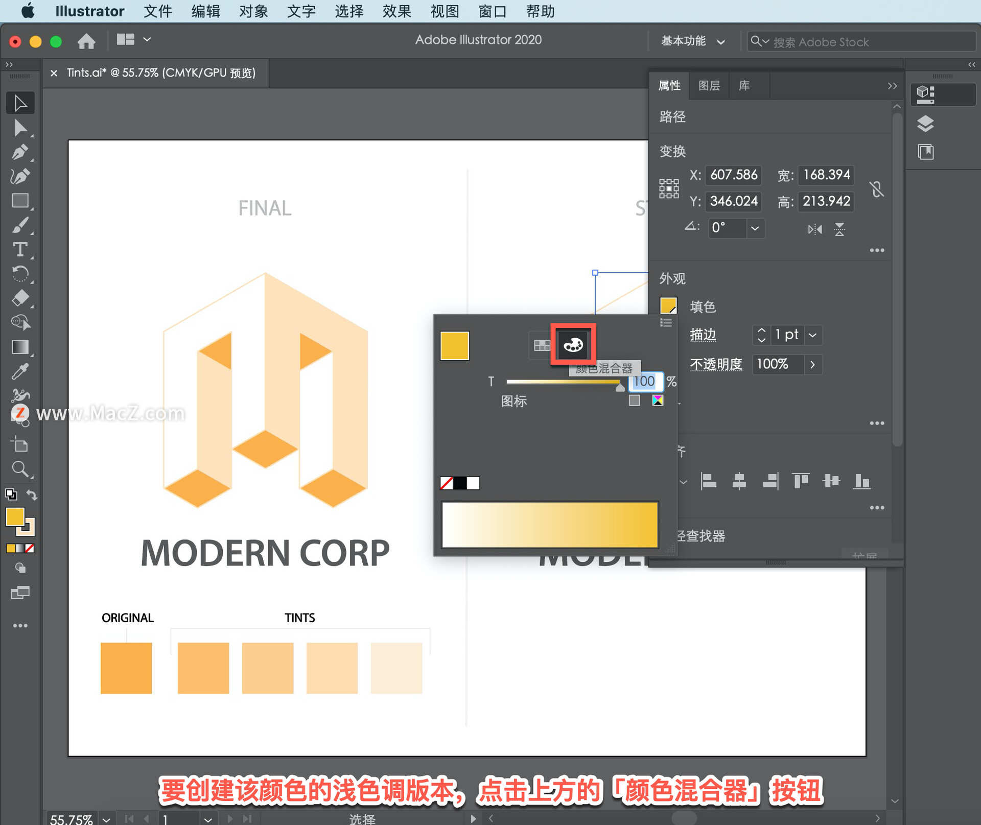Viewport: 981px width, 825px height.
Task: Select the Pen tool
Action: [x=20, y=152]
